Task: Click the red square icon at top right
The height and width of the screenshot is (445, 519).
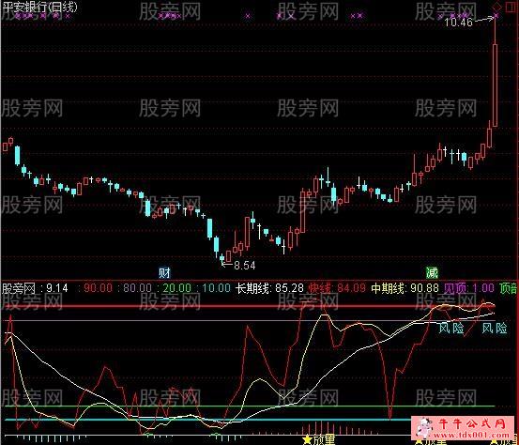Action: click(x=509, y=6)
